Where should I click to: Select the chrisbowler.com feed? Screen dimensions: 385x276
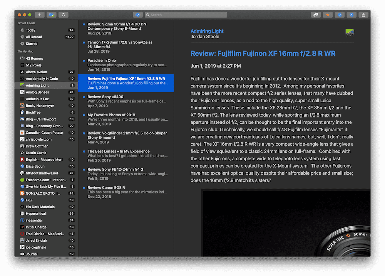[x=46, y=140]
